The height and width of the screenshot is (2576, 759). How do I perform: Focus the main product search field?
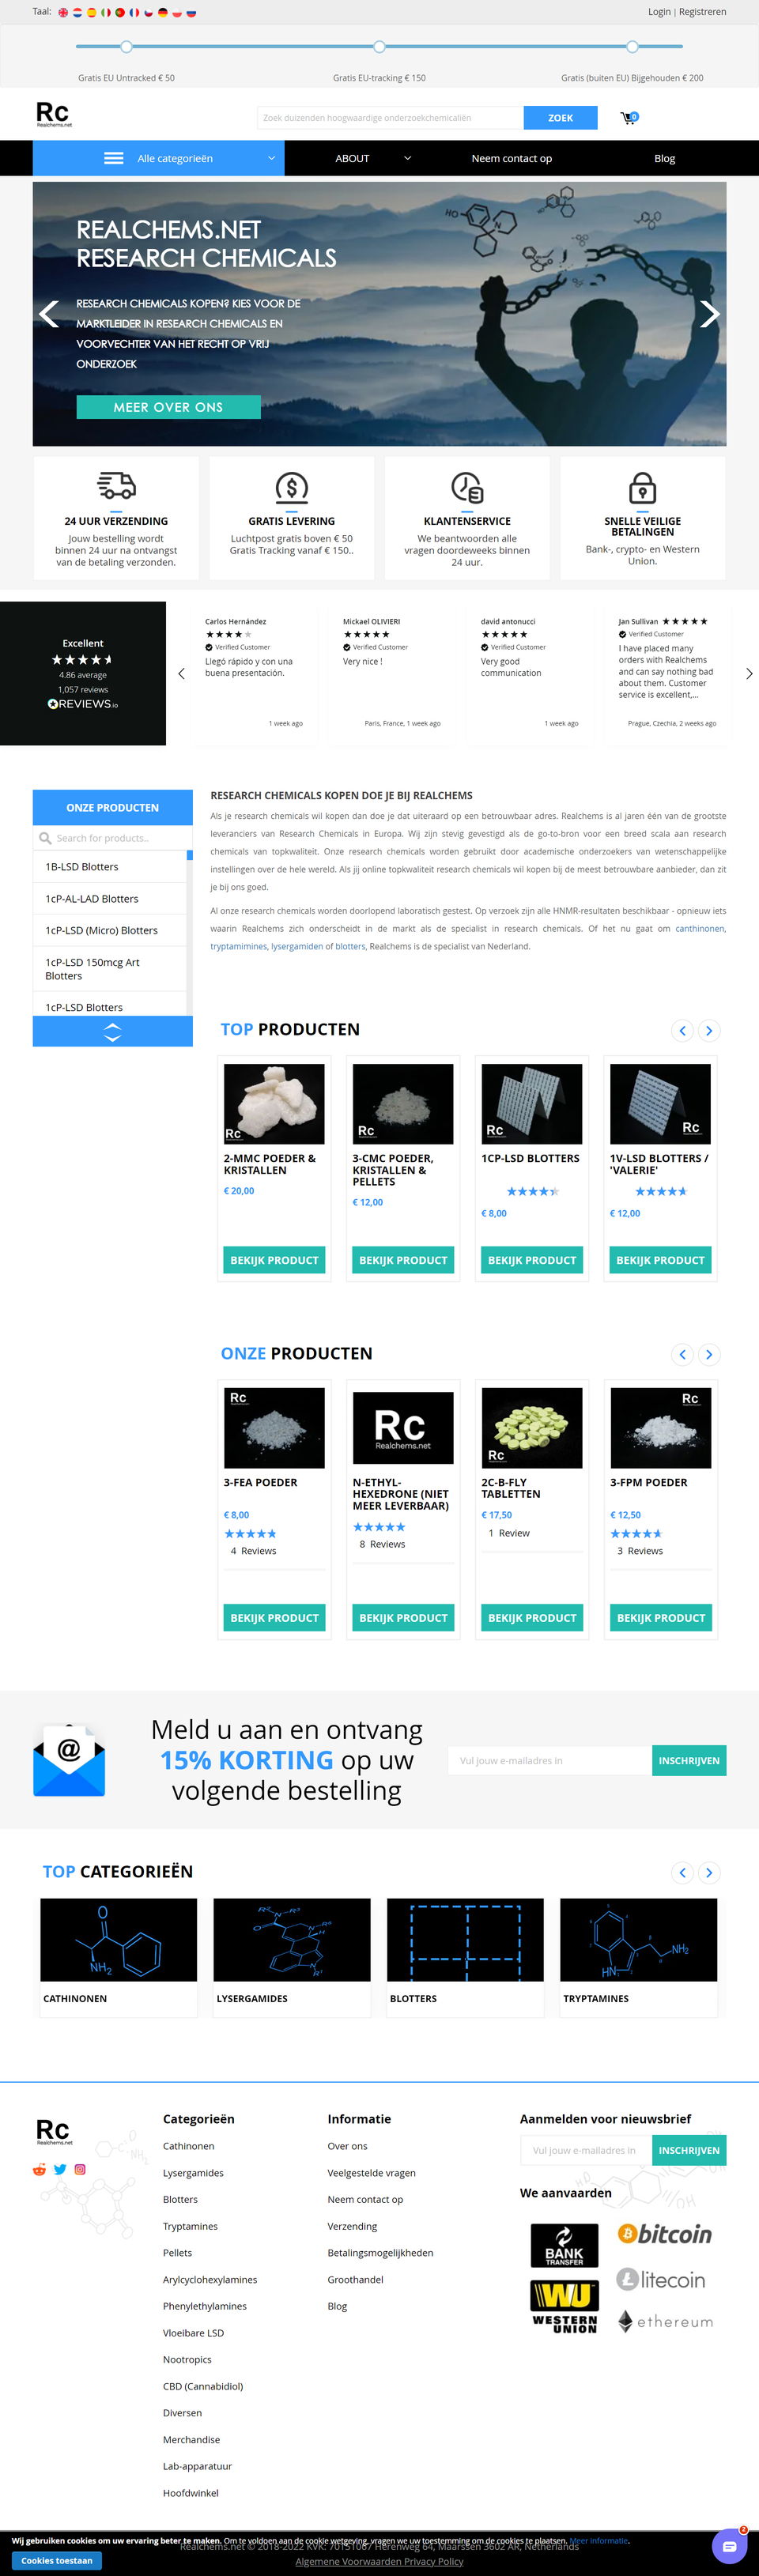point(390,118)
